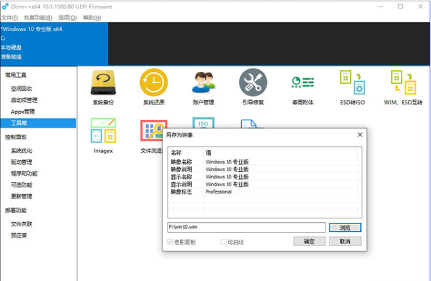Confirm with the 确定 button

310,241
